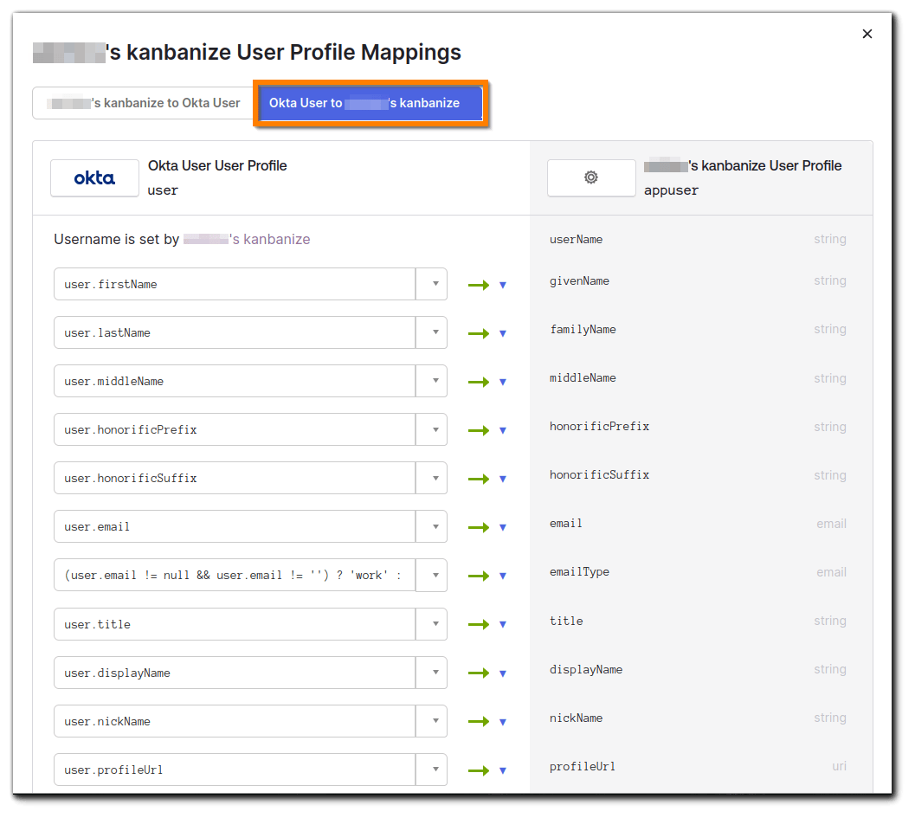This screenshot has height=818, width=915.
Task: Open dropdown for user.middleName field
Action: pyautogui.click(x=432, y=381)
